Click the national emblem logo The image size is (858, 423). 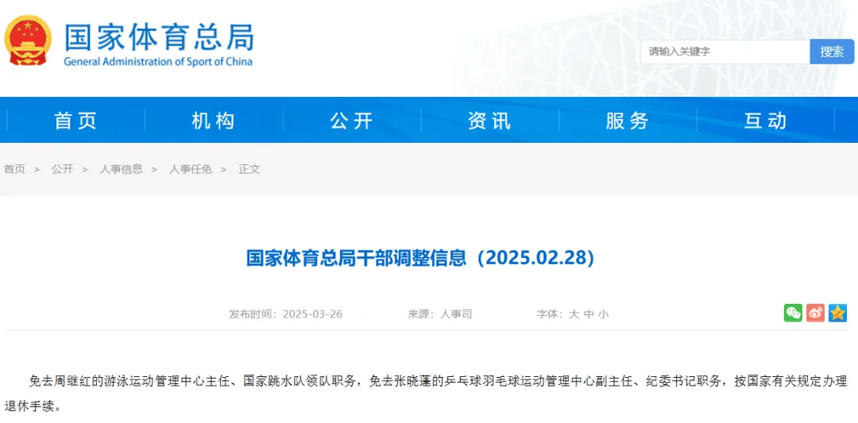click(28, 40)
